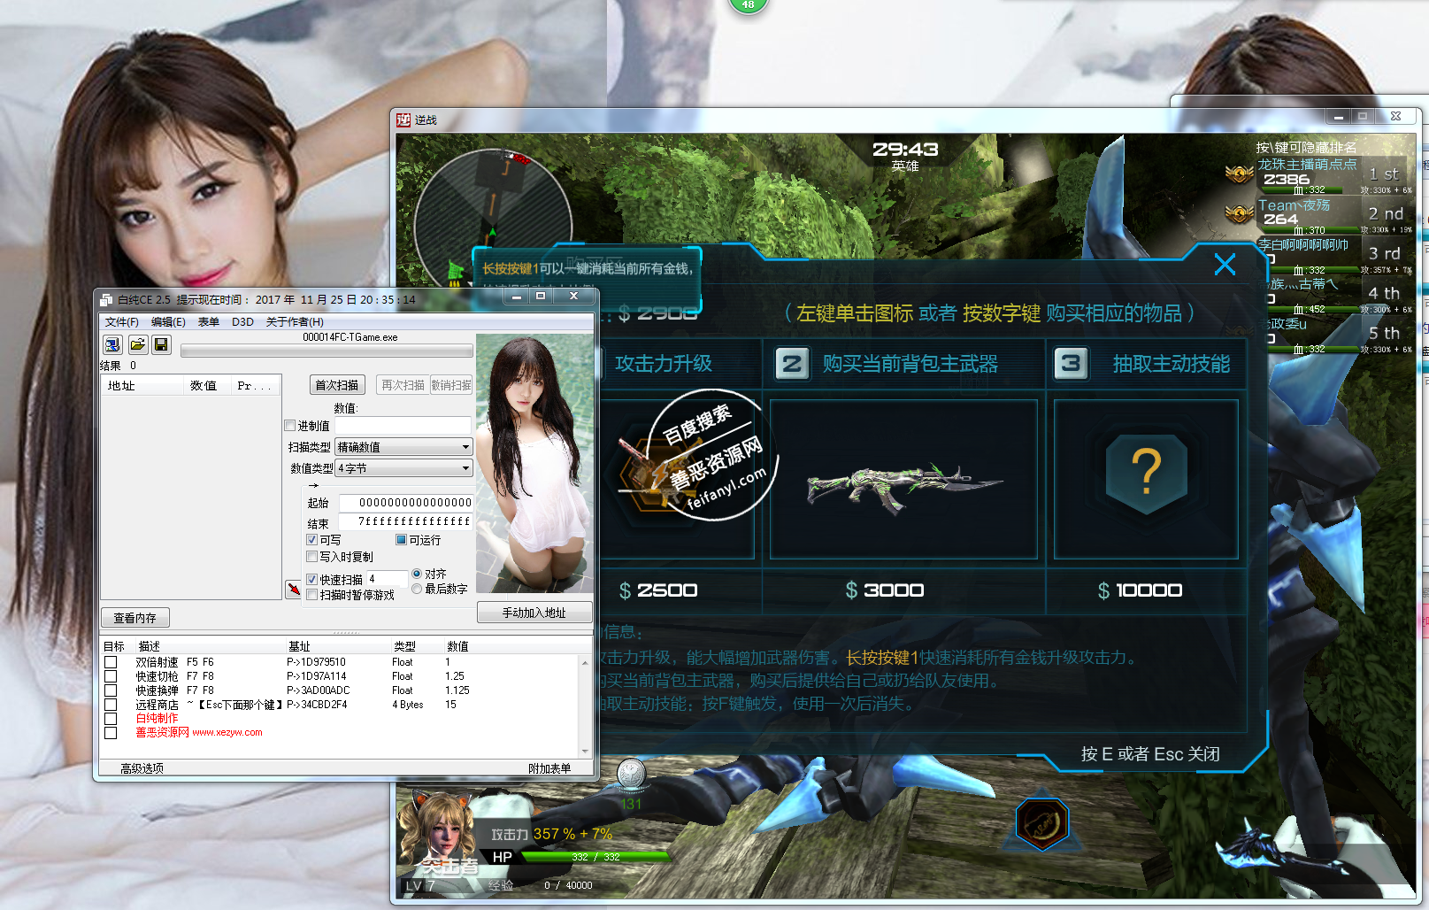This screenshot has height=910, width=1429.
Task: Check the 扫描时暂停游戏 option
Action: pyautogui.click(x=311, y=595)
